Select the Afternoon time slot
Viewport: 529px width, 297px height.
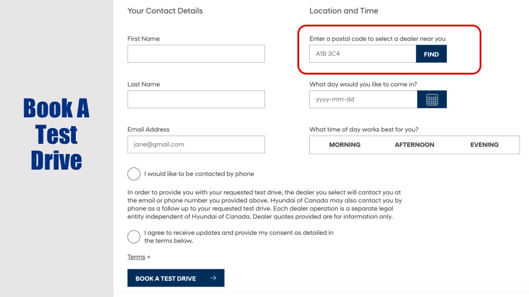point(414,145)
